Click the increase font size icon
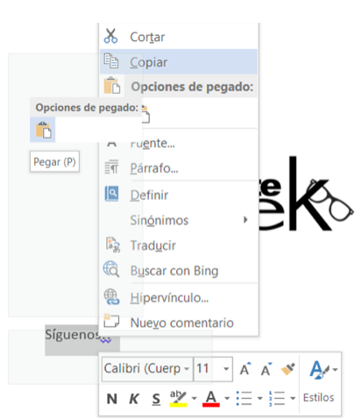The image size is (355, 418). pyautogui.click(x=245, y=369)
